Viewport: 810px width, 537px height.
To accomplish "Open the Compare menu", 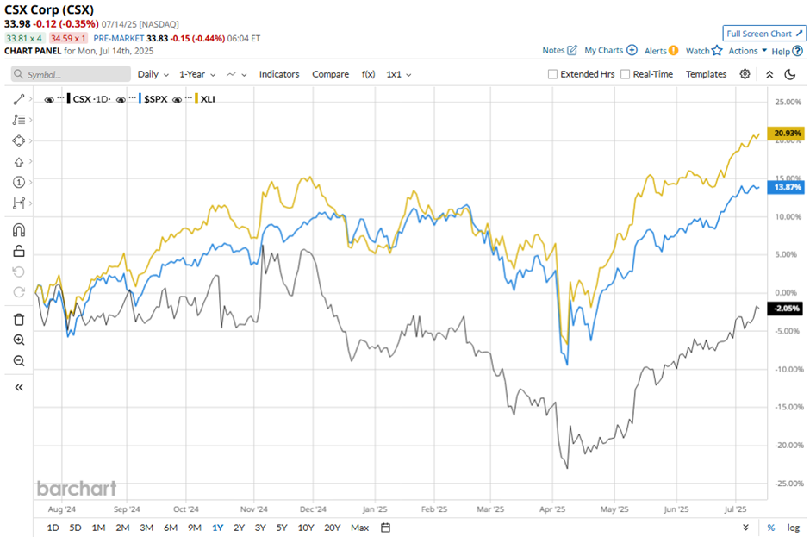I will click(331, 74).
